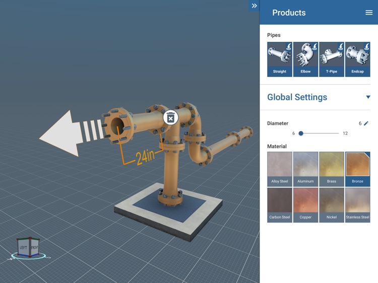
Task: Select Copper material
Action: (306, 205)
